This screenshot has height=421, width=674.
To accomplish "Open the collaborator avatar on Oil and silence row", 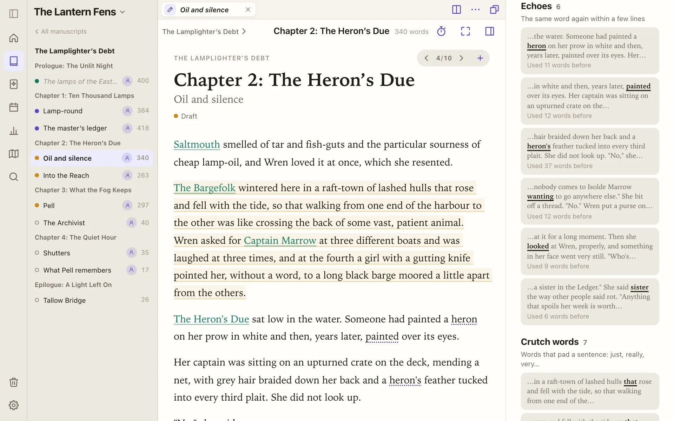I will click(x=127, y=158).
